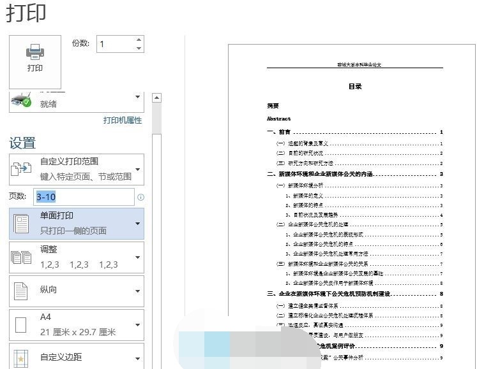Click the large Print button with printer icon

click(34, 61)
